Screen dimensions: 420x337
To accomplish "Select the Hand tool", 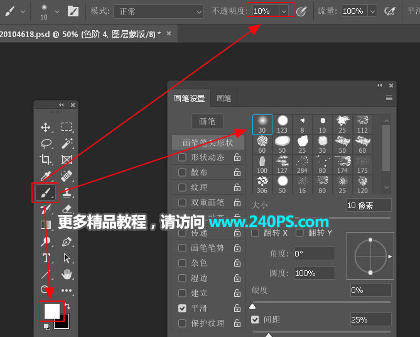I will 67,274.
